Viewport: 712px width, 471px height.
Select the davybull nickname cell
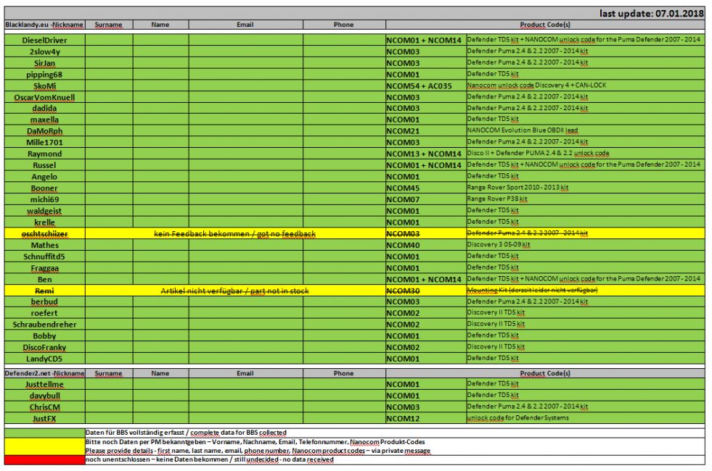[44, 396]
